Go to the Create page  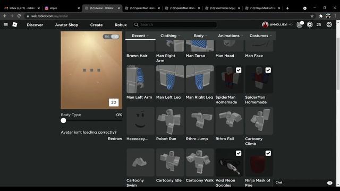pos(96,25)
